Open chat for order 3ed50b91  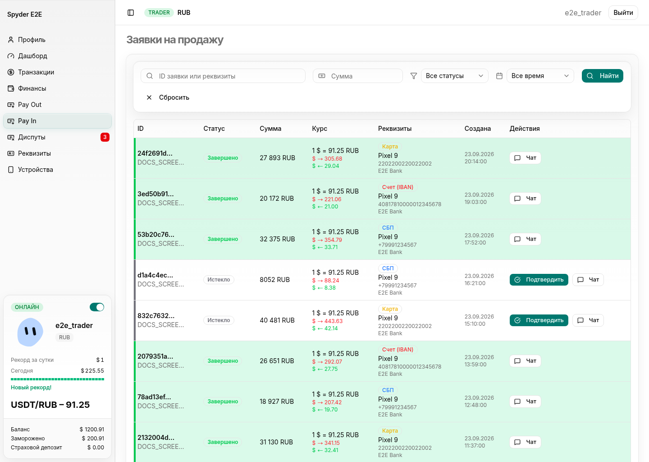pyautogui.click(x=525, y=199)
